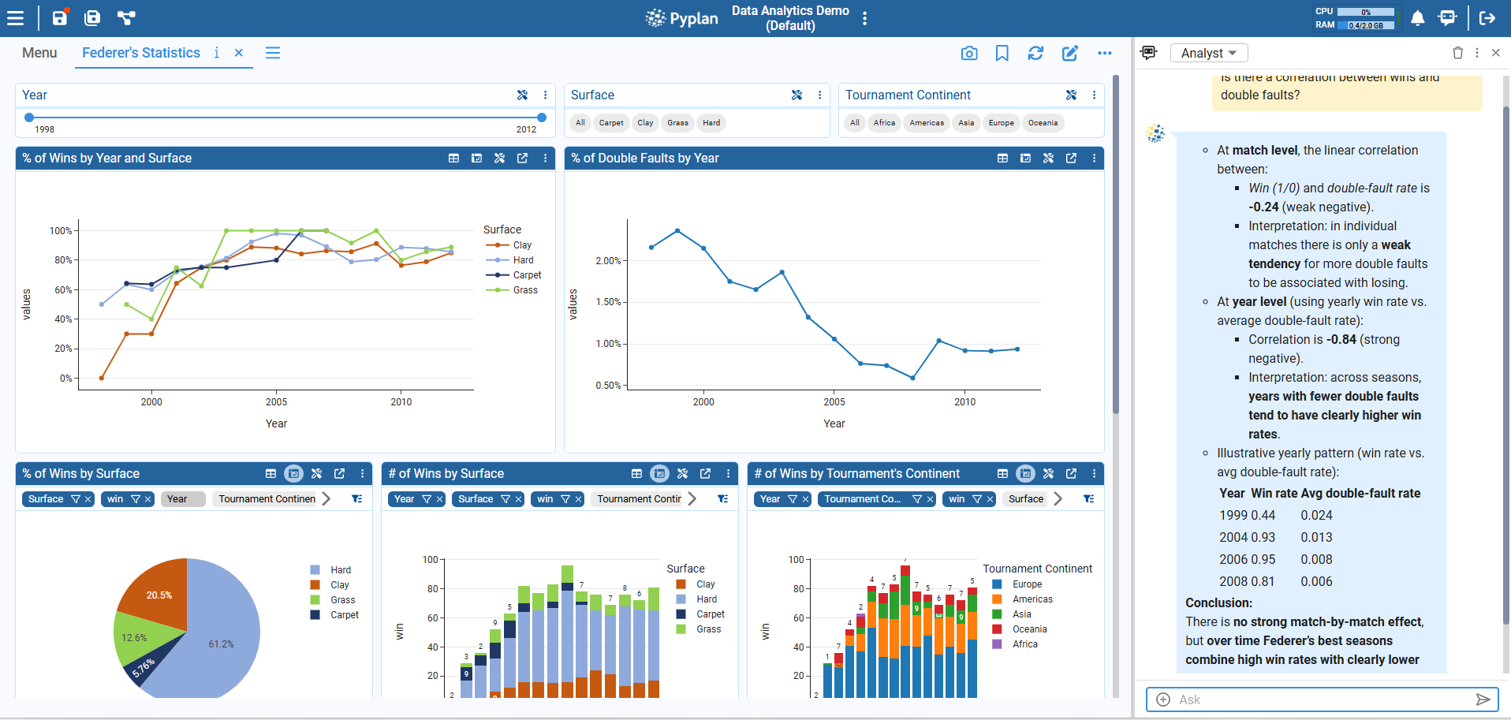The width and height of the screenshot is (1511, 720).
Task: Open options menu of Tournament Continent filter
Action: click(x=1094, y=95)
